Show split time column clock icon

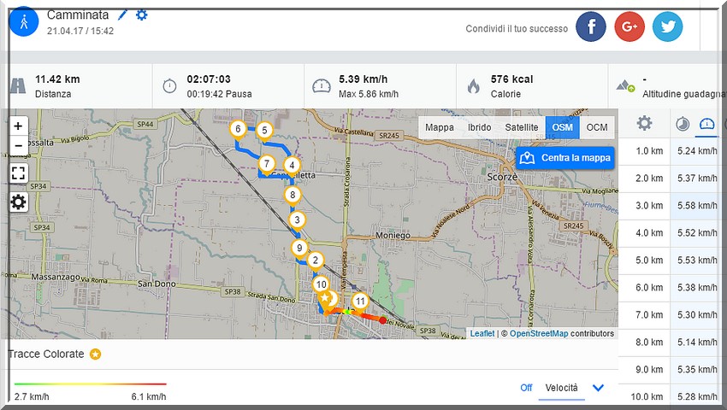tap(682, 124)
